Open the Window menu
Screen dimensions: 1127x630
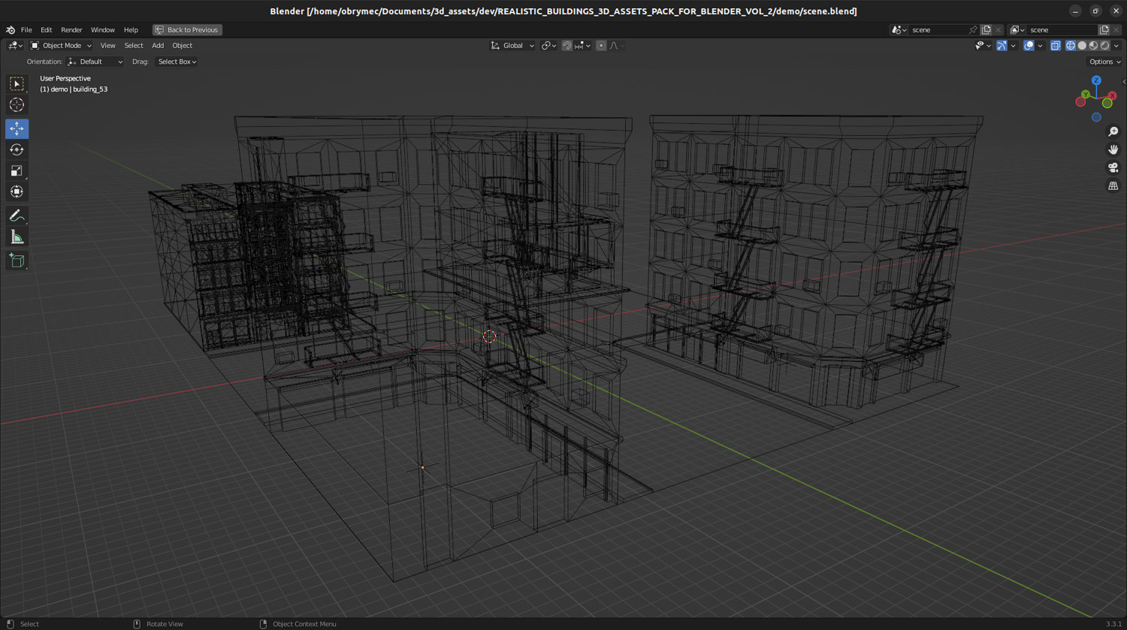click(103, 30)
